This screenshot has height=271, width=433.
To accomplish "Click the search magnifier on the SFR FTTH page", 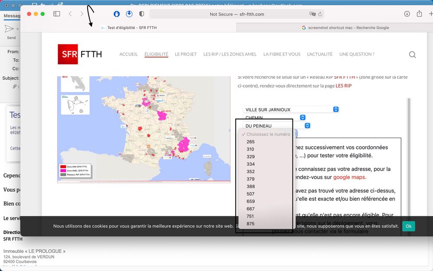I will click(x=412, y=55).
